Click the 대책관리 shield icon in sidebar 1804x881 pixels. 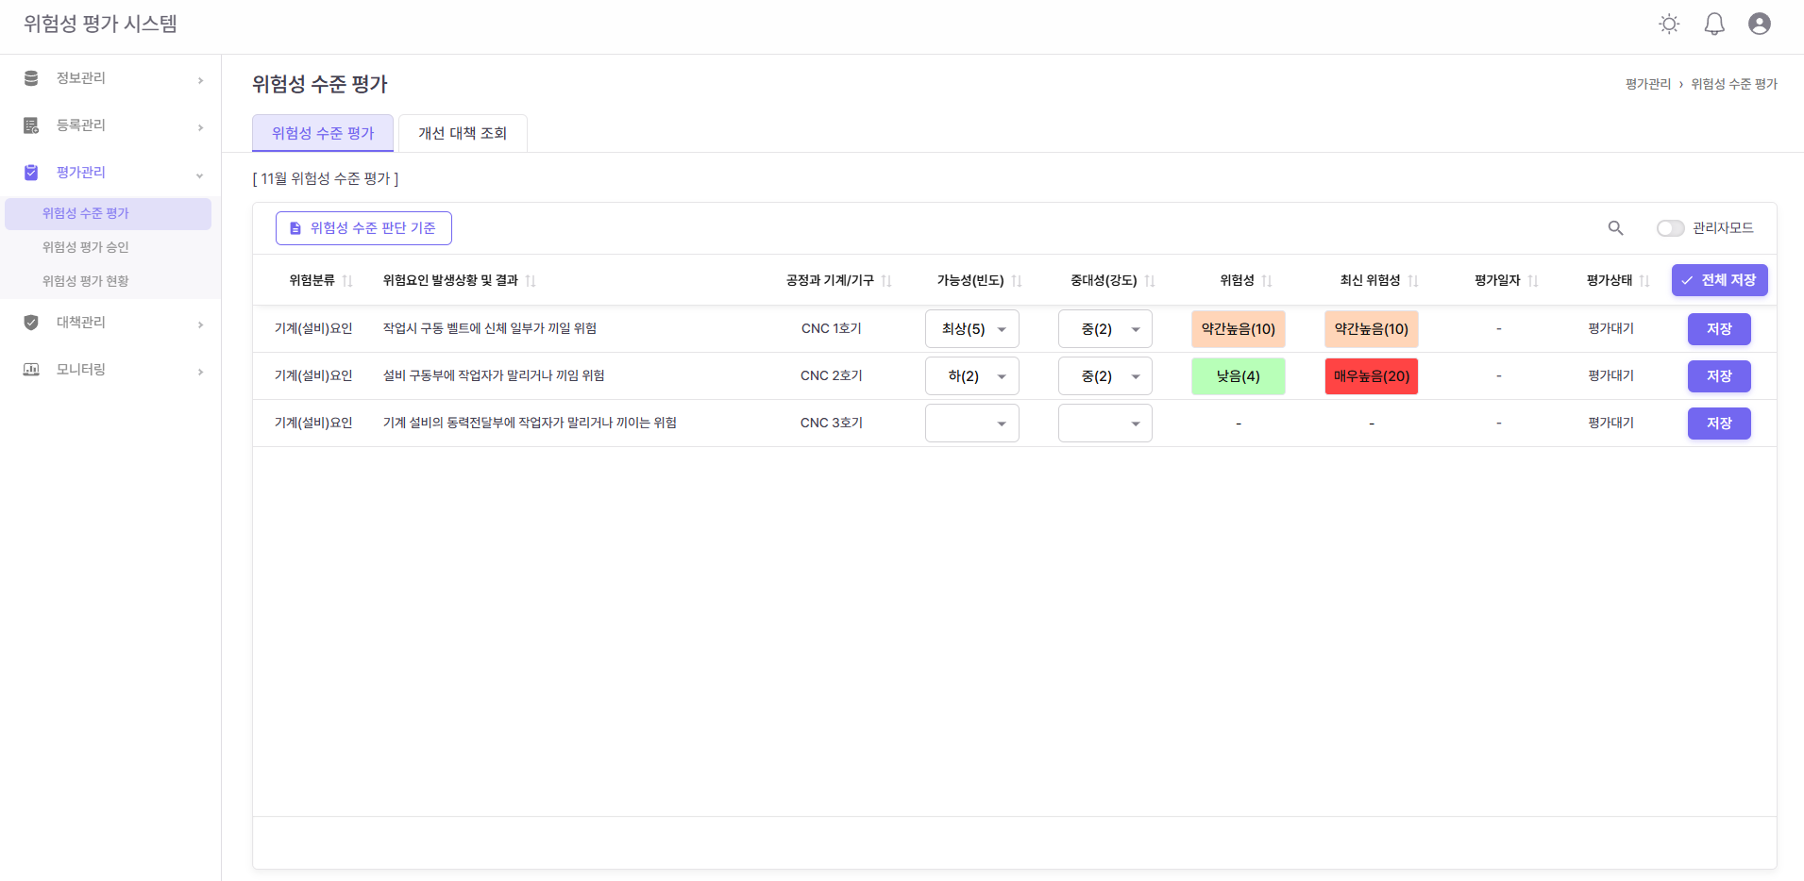[x=31, y=323]
